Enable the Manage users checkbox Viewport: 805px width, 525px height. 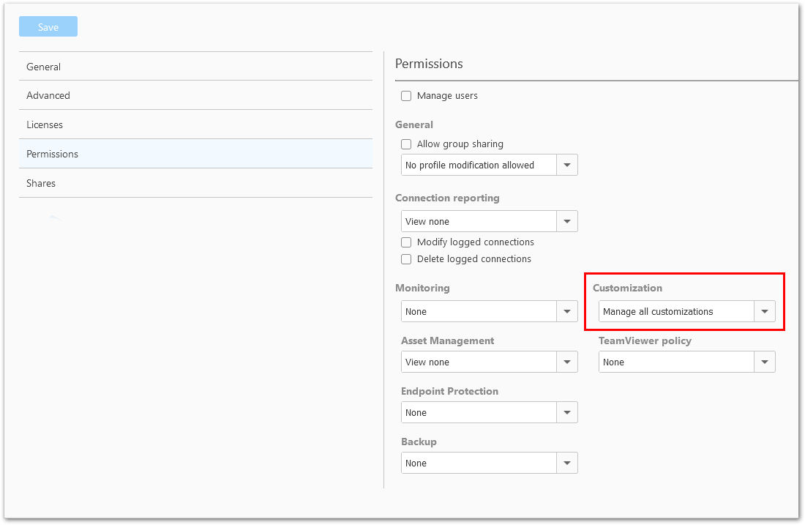pos(406,96)
